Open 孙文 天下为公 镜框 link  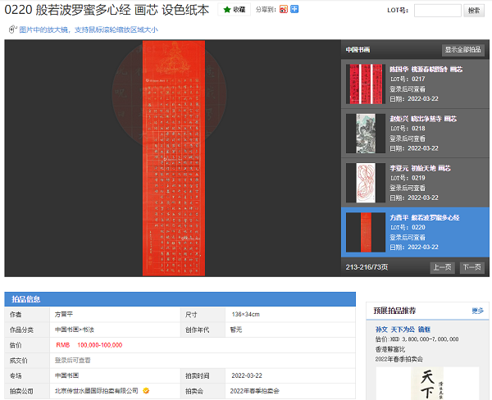pyautogui.click(x=403, y=330)
